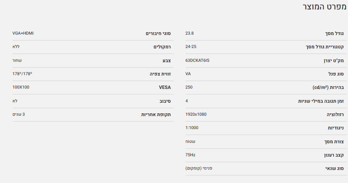The width and height of the screenshot is (348, 183).
Task: Click the 'סוג שנאי' label
Action: click(x=335, y=168)
